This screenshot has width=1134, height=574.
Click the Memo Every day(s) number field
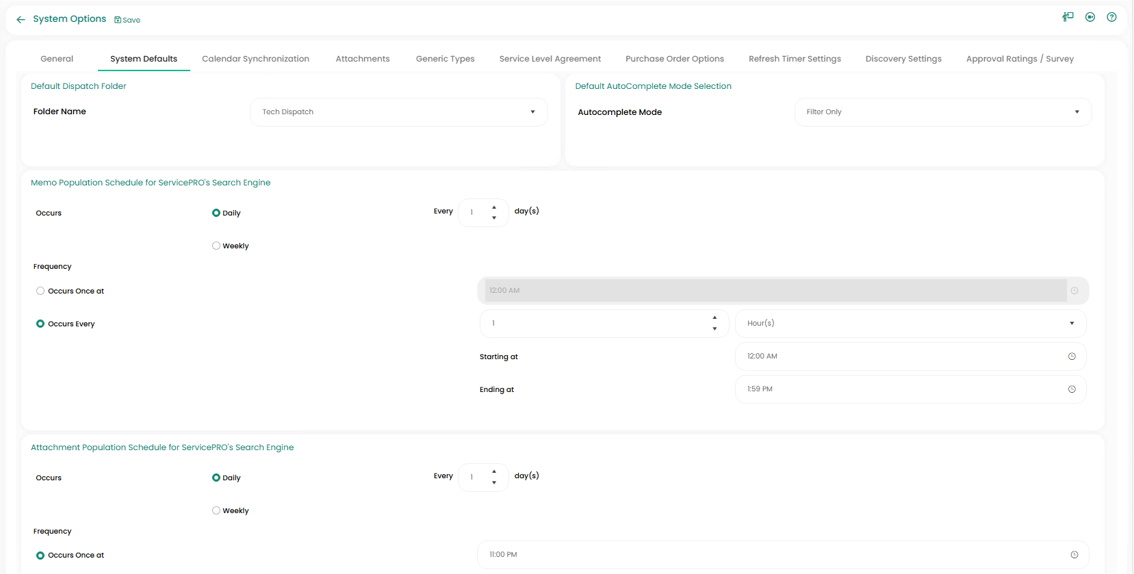click(483, 213)
